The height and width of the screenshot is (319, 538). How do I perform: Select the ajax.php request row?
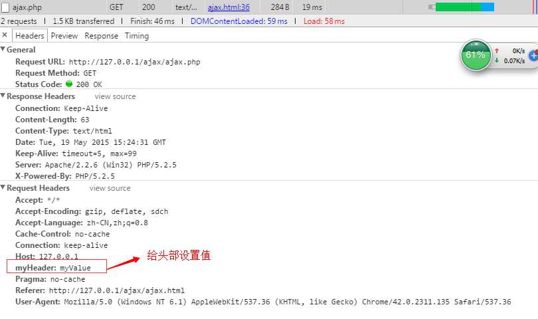point(269,7)
